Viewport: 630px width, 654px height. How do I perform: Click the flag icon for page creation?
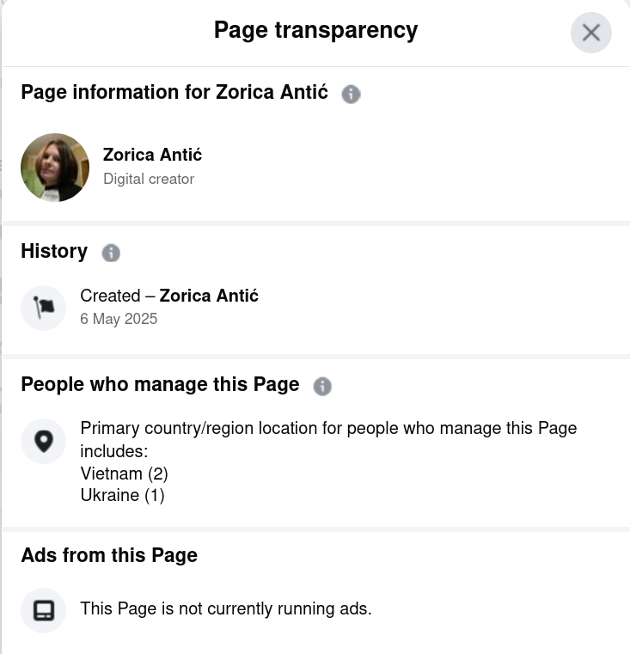(43, 308)
